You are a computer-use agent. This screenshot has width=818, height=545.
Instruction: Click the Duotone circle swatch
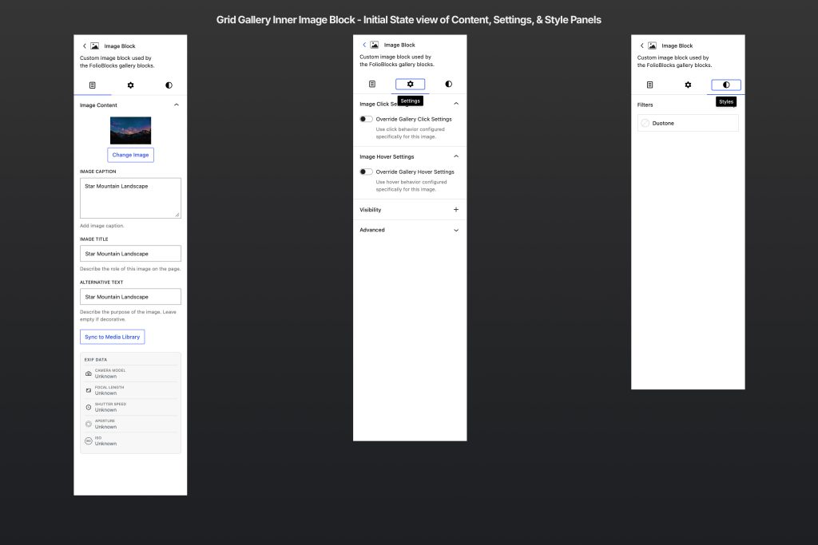pyautogui.click(x=645, y=123)
